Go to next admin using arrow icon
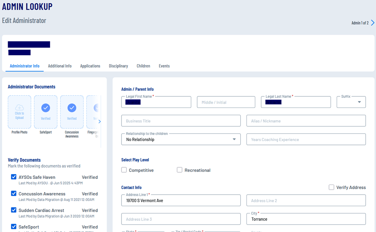This screenshot has width=376, height=232. pyautogui.click(x=373, y=23)
